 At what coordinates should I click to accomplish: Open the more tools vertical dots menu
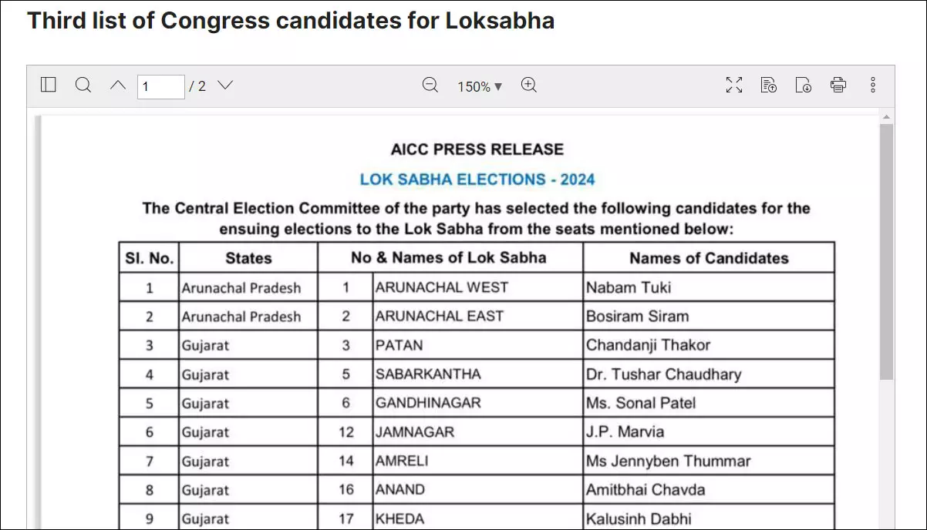pos(873,85)
